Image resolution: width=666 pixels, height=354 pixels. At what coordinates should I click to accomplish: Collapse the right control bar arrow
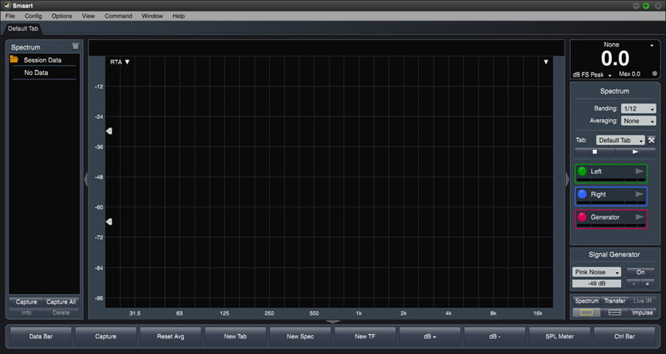tap(567, 179)
